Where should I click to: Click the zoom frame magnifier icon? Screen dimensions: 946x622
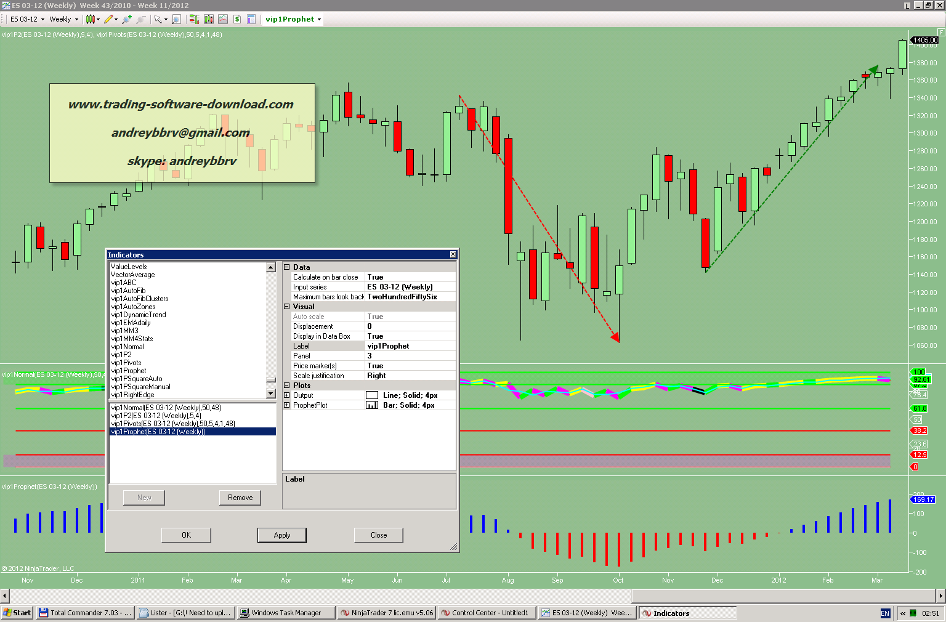click(176, 19)
